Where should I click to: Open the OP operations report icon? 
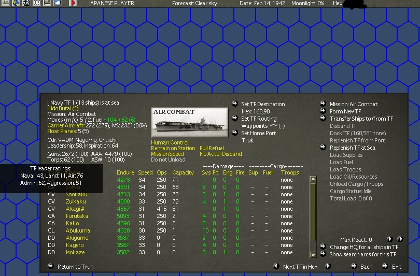(x=37, y=3)
